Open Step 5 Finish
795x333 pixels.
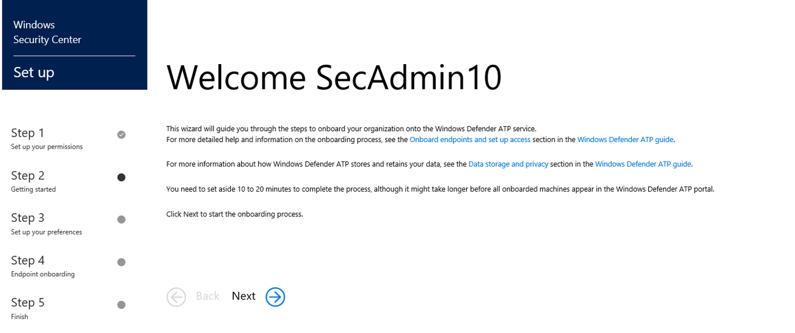[28, 308]
